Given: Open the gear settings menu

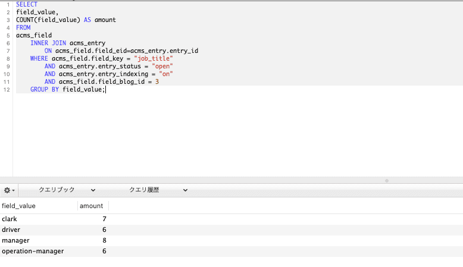Looking at the screenshot, I should (x=9, y=190).
